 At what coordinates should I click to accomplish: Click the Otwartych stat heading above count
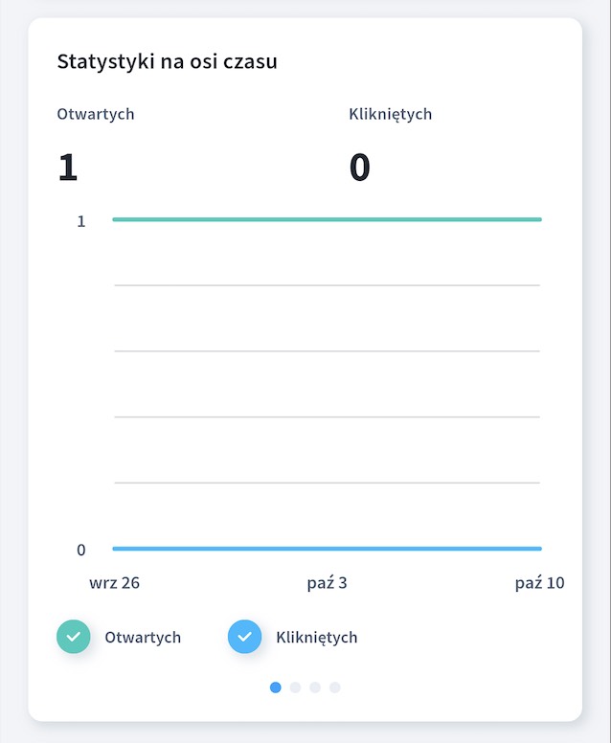coord(96,114)
